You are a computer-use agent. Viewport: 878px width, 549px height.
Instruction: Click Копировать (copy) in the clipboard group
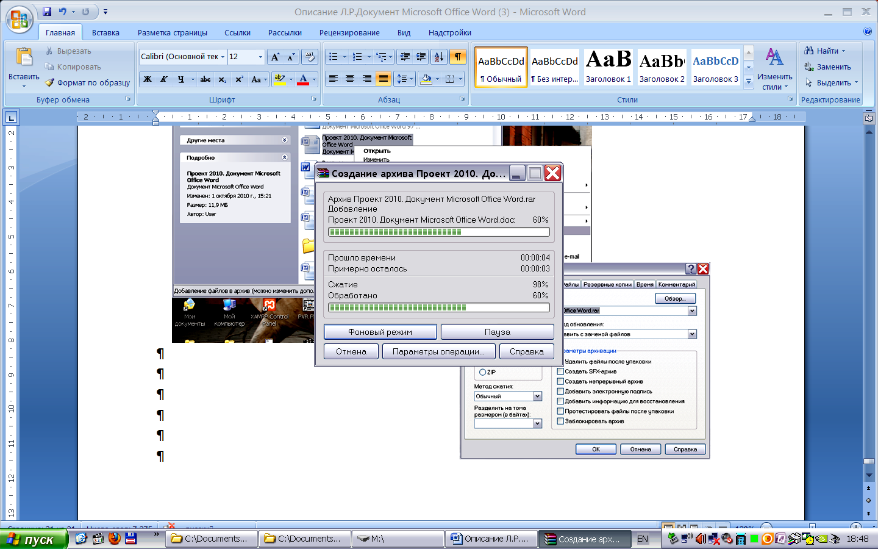point(73,67)
